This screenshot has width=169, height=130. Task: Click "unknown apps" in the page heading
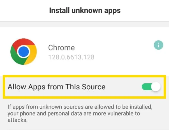tap(95, 11)
